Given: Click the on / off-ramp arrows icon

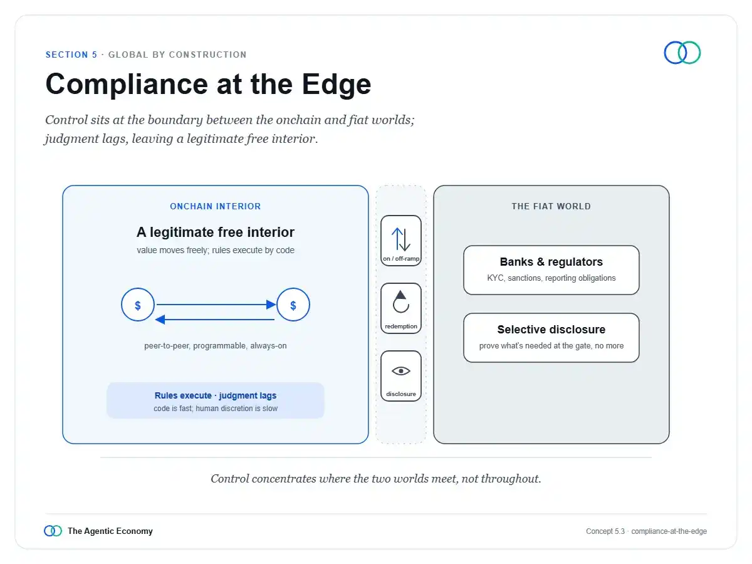Looking at the screenshot, I should point(401,239).
